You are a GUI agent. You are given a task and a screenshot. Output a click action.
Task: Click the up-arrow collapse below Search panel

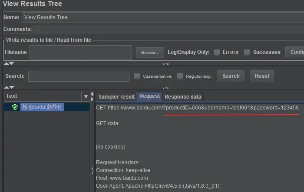(7, 87)
